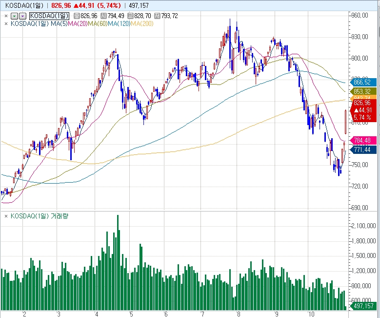Click the MA(20) moving average label

pyautogui.click(x=78, y=23)
